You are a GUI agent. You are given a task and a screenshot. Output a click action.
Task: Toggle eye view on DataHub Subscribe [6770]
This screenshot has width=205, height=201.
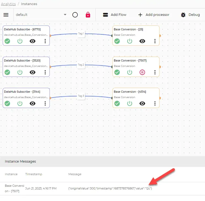[x=33, y=41]
